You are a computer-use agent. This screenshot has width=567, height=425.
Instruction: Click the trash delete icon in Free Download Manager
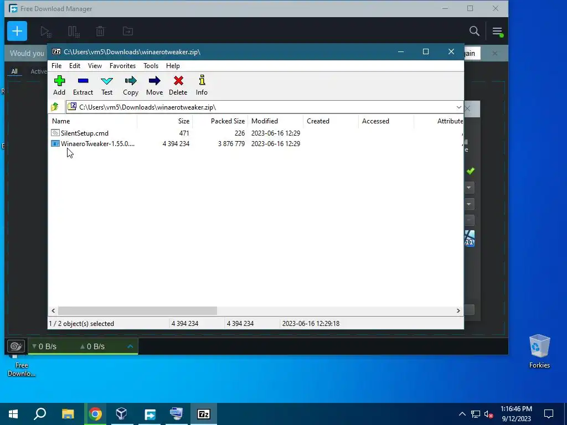click(x=100, y=32)
